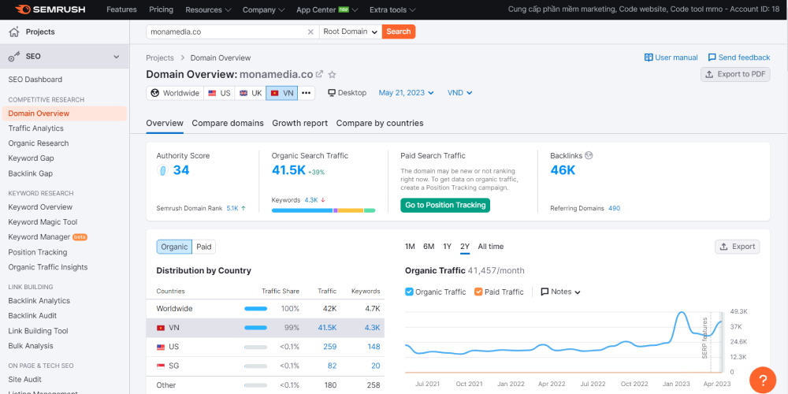The height and width of the screenshot is (394, 788).
Task: Open the Pricing menu item
Action: pyautogui.click(x=161, y=9)
